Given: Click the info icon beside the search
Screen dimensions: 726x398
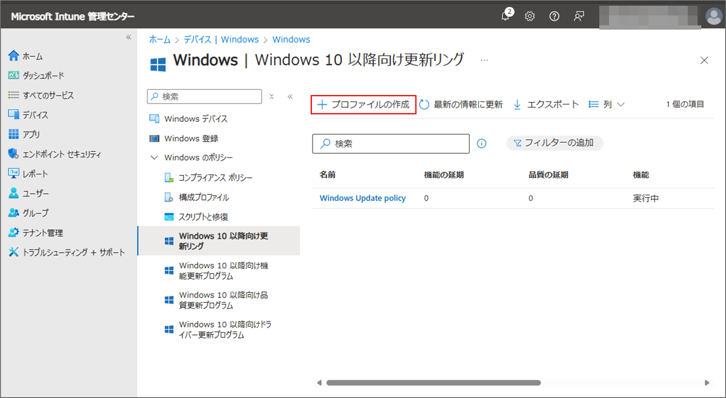Looking at the screenshot, I should [481, 144].
